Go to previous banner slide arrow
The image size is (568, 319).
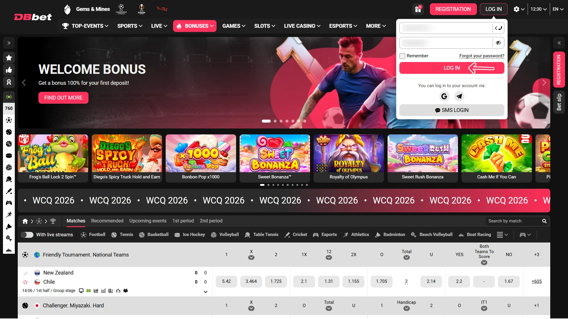(x=24, y=83)
